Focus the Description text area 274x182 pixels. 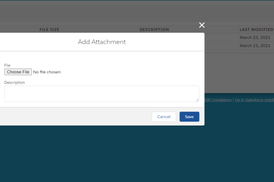(x=102, y=94)
